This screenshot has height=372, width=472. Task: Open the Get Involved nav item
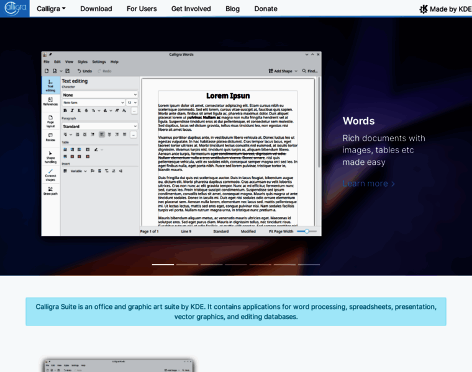click(191, 9)
